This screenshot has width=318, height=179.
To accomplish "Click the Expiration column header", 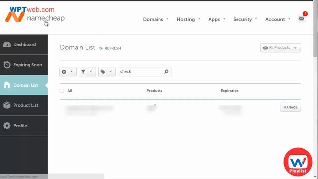I will 230,91.
